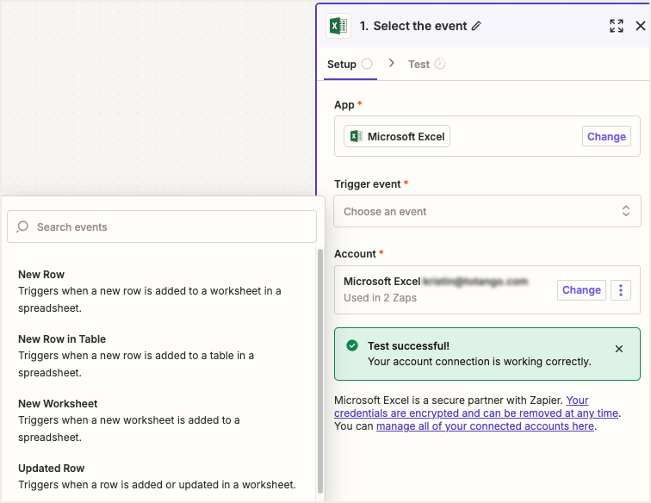
Task: Focus the Search events field
Action: coord(162,227)
